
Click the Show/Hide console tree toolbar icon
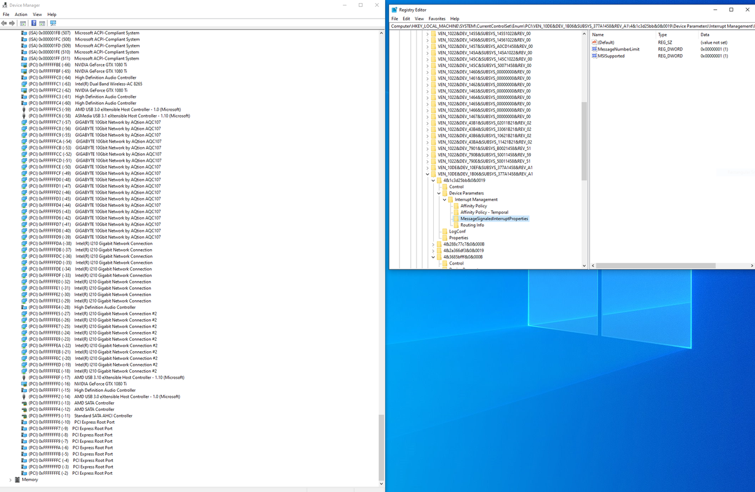[x=23, y=23]
